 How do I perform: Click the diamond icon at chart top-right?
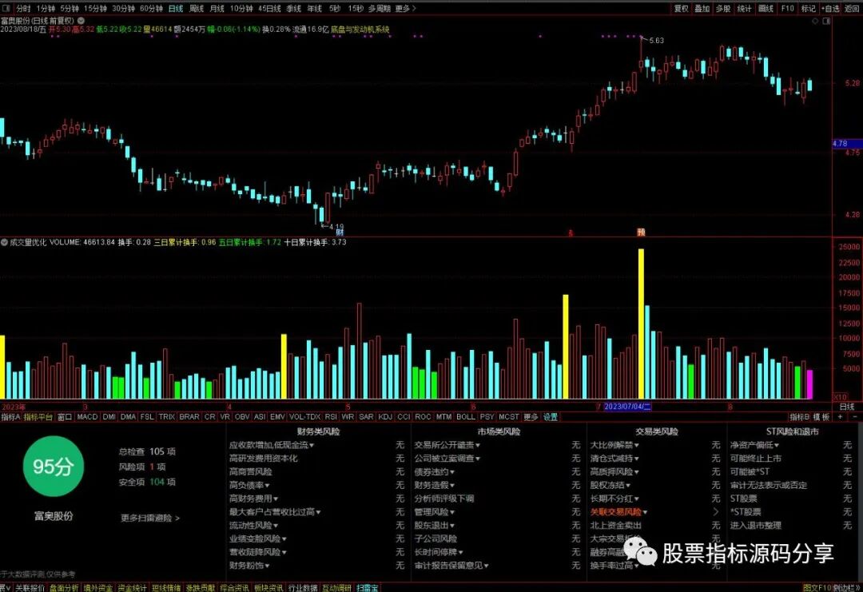816,21
